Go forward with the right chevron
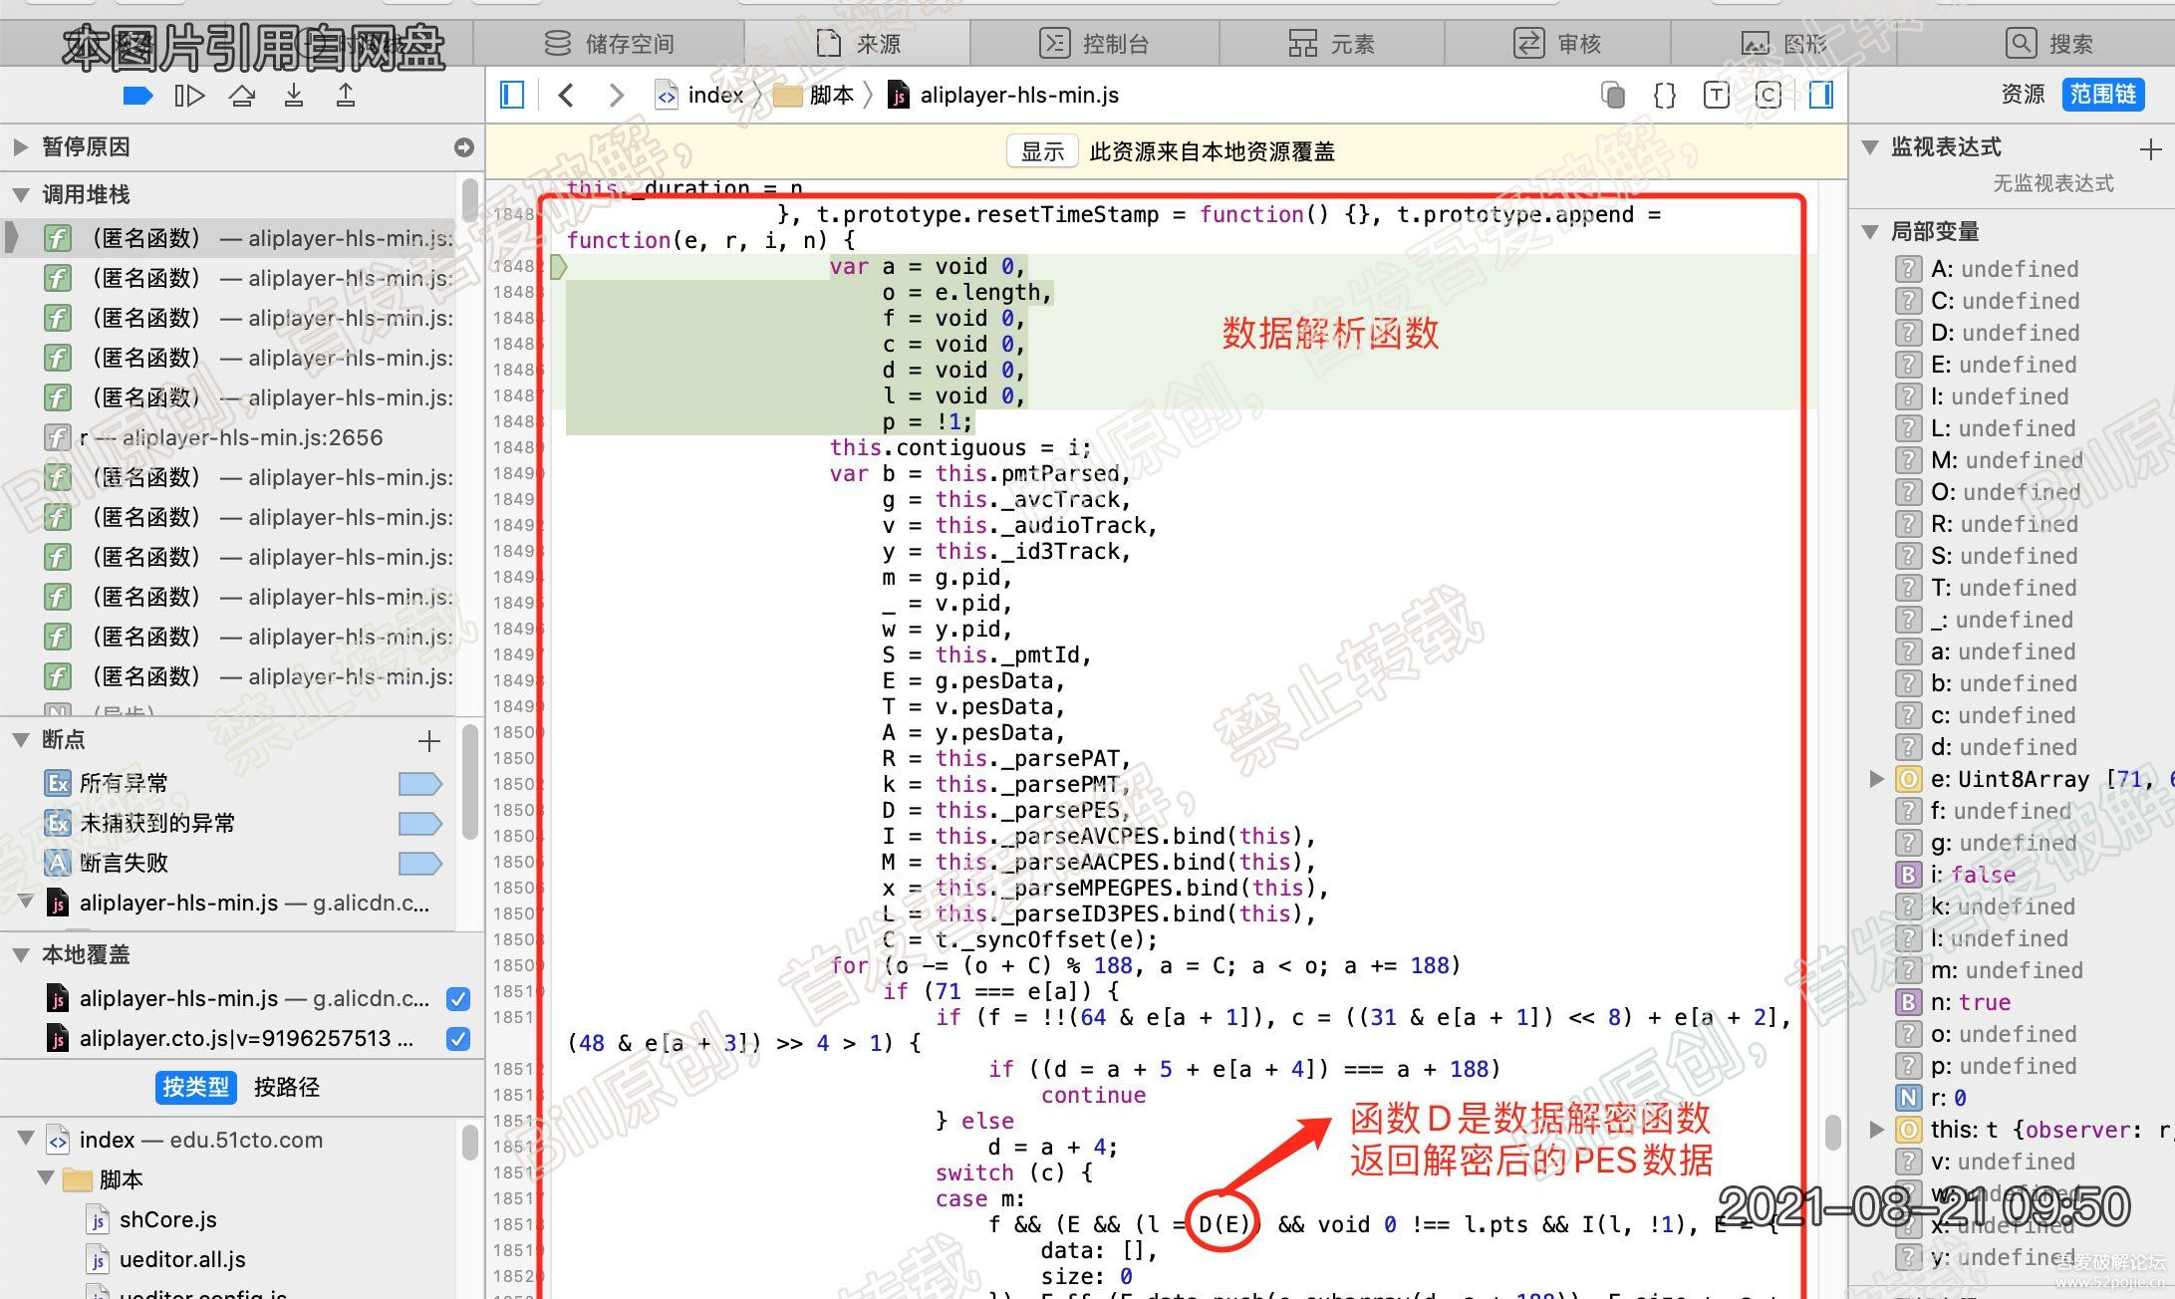This screenshot has width=2175, height=1299. (x=617, y=95)
